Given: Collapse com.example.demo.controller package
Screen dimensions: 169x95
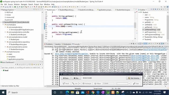Looking at the screenshot, I should (5, 32).
